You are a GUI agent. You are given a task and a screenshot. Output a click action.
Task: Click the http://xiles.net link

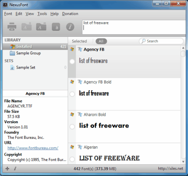click(x=170, y=168)
